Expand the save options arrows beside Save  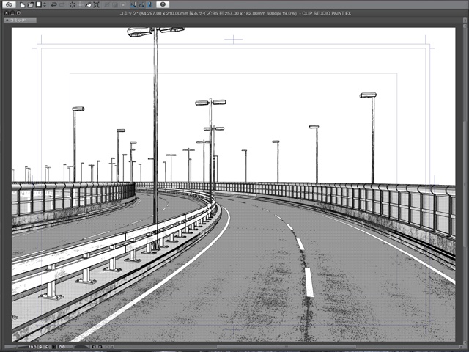pyautogui.click(x=45, y=5)
